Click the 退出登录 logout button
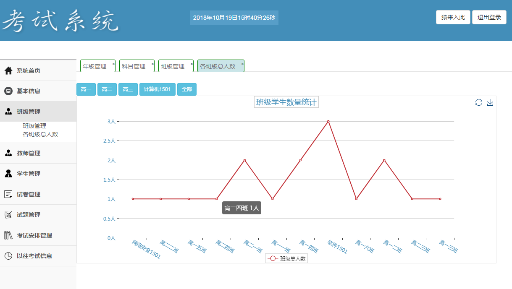The height and width of the screenshot is (289, 512). pos(489,17)
